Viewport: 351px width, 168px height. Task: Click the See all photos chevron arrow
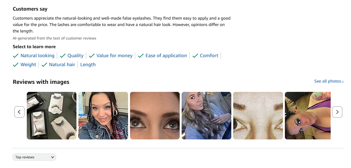tap(343, 82)
